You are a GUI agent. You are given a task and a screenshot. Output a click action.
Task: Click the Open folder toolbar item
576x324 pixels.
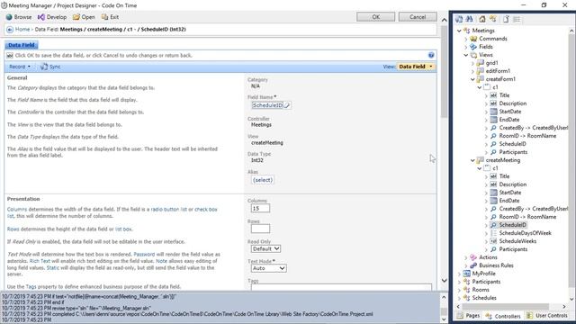(84, 17)
